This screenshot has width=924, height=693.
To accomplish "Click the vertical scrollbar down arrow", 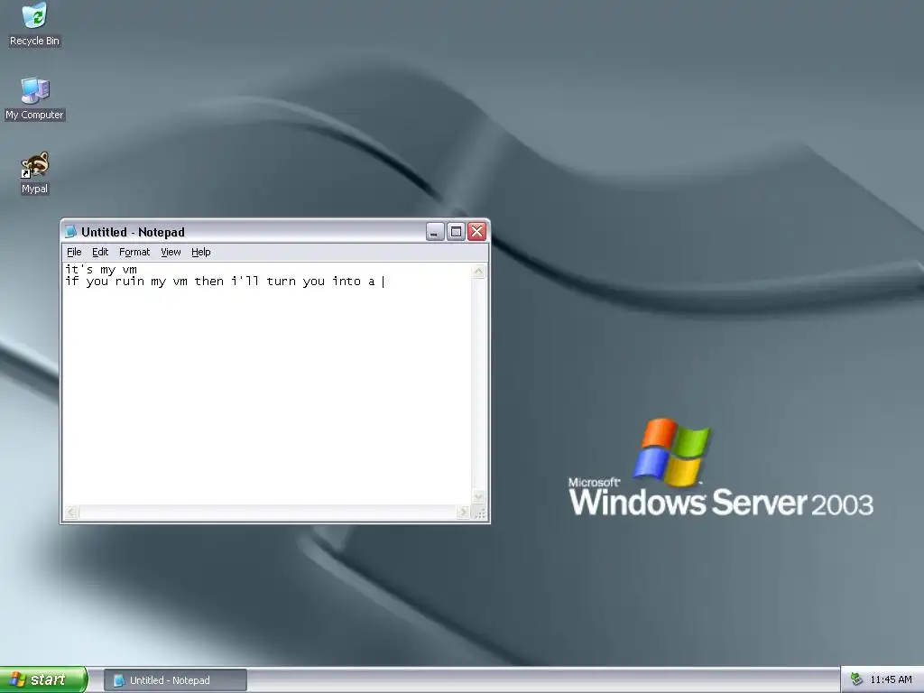I will click(479, 497).
